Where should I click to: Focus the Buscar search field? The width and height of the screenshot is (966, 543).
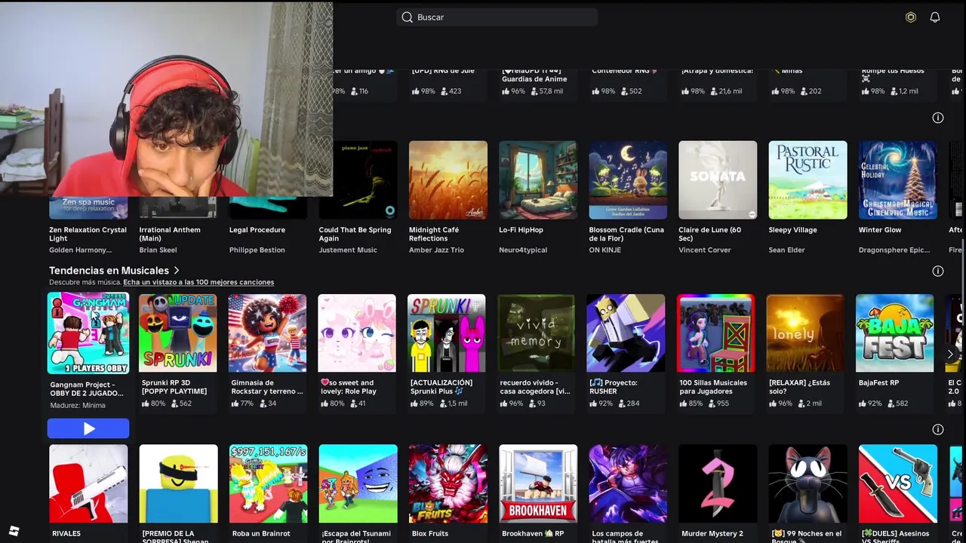(x=497, y=17)
